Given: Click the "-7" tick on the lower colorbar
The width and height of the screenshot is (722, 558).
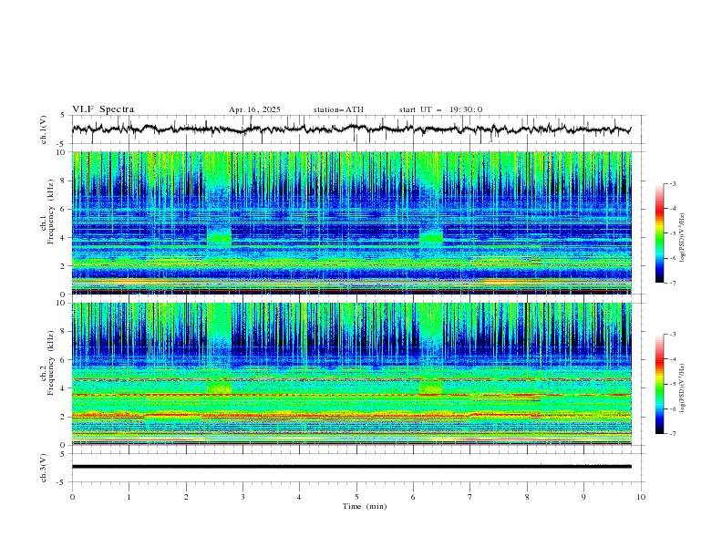Looking at the screenshot, I should tap(673, 434).
